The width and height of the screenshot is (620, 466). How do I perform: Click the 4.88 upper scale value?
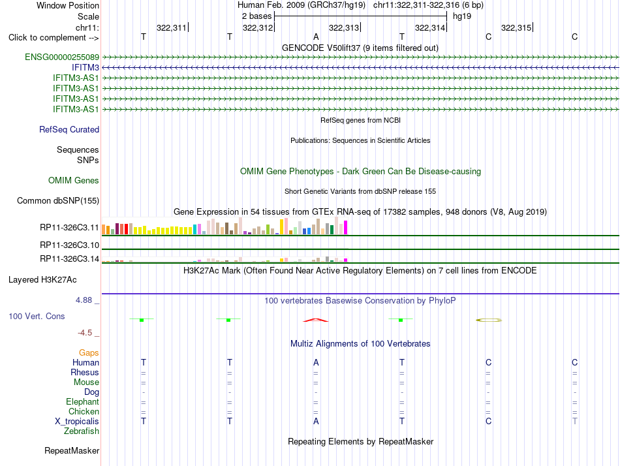[x=84, y=300]
